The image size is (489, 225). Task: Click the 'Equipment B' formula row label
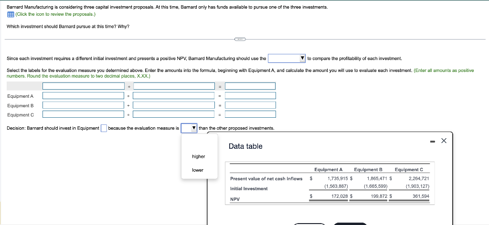[20, 106]
